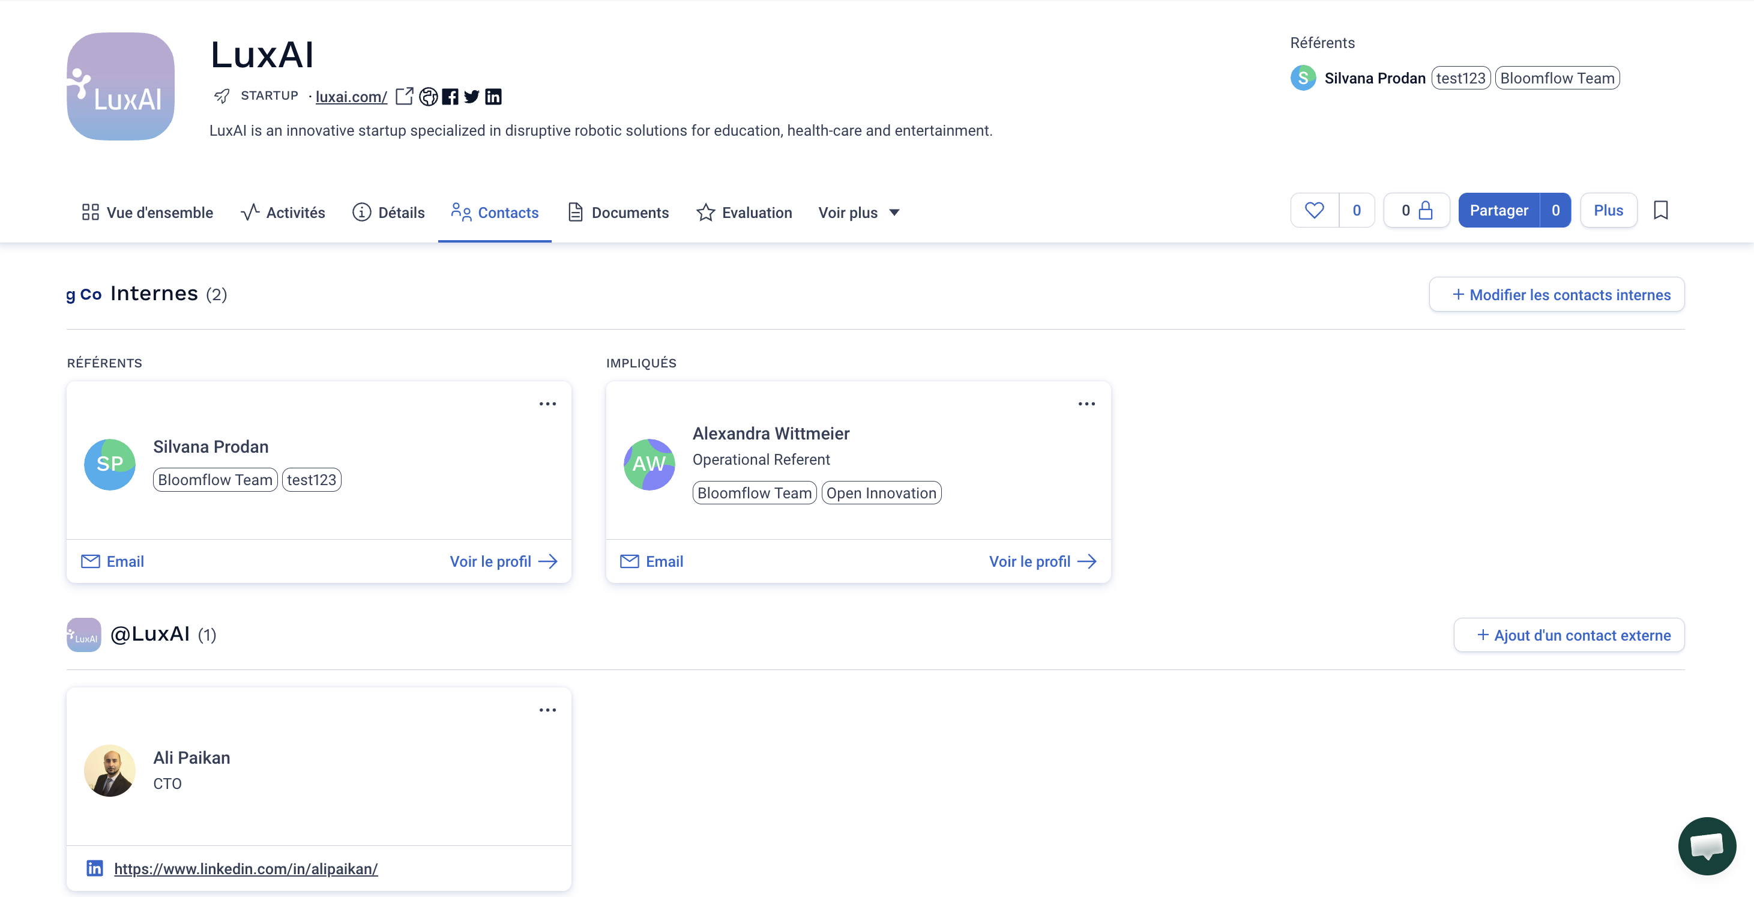Open LuxAI's Facebook page icon
The height and width of the screenshot is (897, 1754).
pos(450,97)
